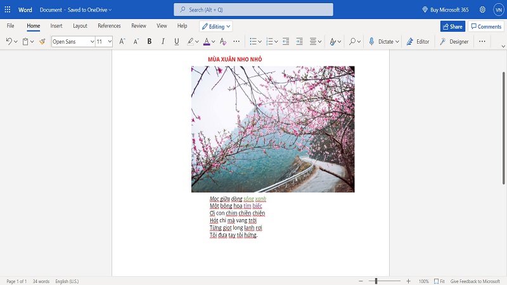Screen dimensions: 507x285
Task: Click the zoom slider handle
Action: pos(376,281)
